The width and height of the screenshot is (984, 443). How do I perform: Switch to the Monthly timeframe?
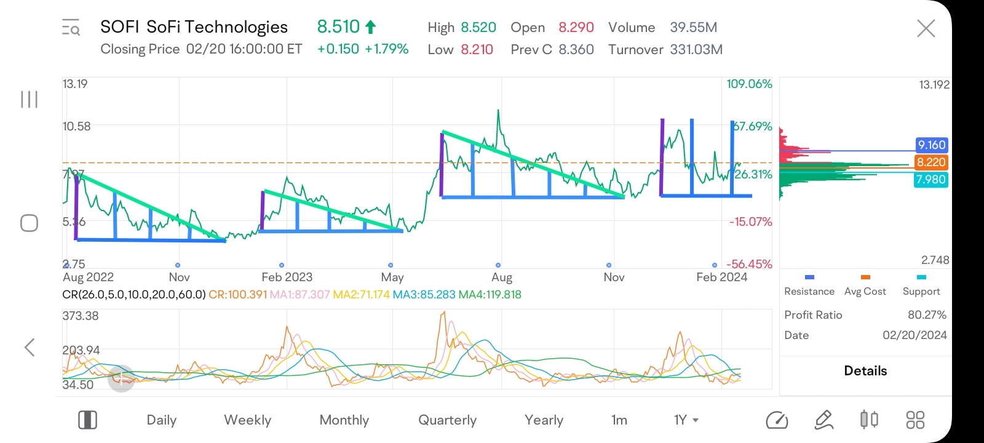click(344, 420)
